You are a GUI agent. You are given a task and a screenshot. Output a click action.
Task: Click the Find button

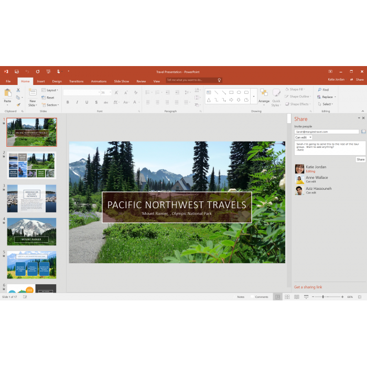323,90
